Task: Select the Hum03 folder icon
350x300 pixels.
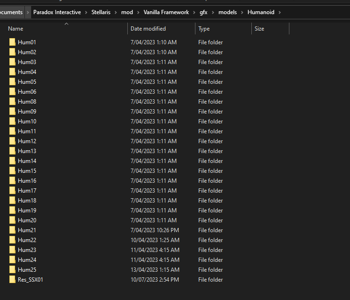Action: click(x=12, y=62)
